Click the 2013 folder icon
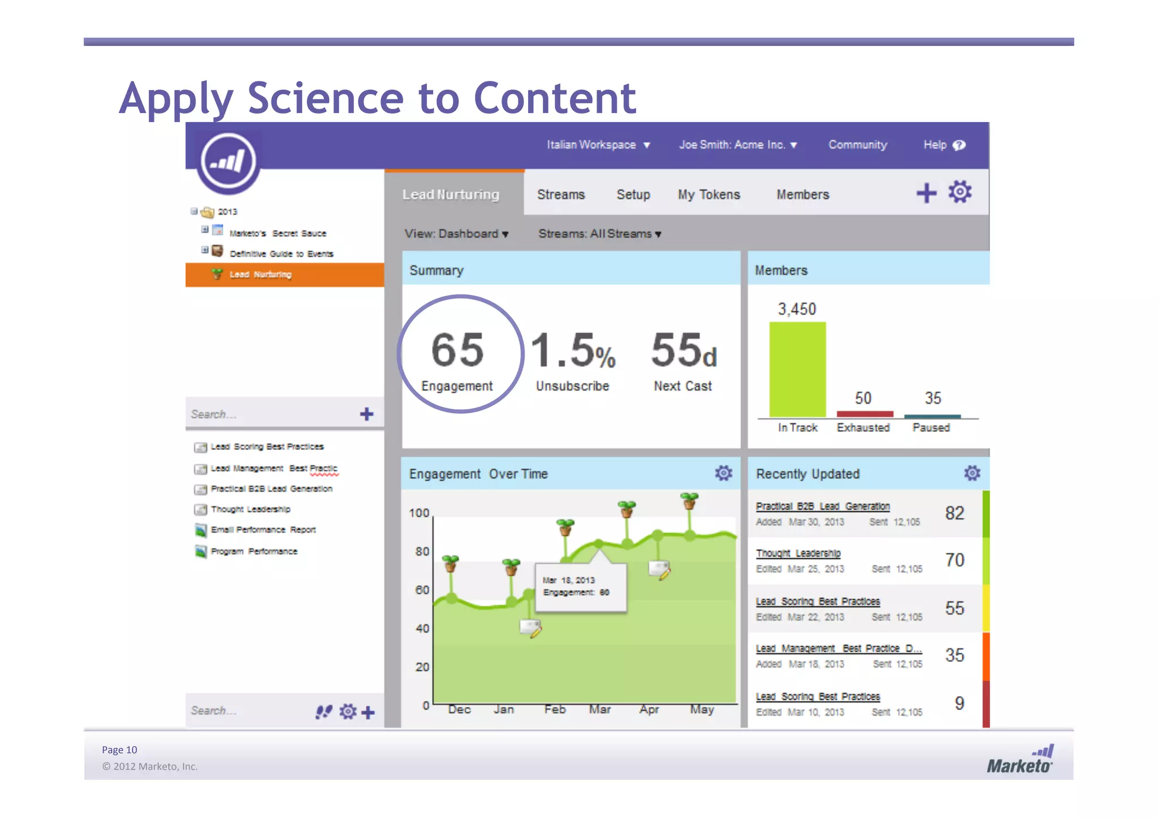 (x=208, y=212)
